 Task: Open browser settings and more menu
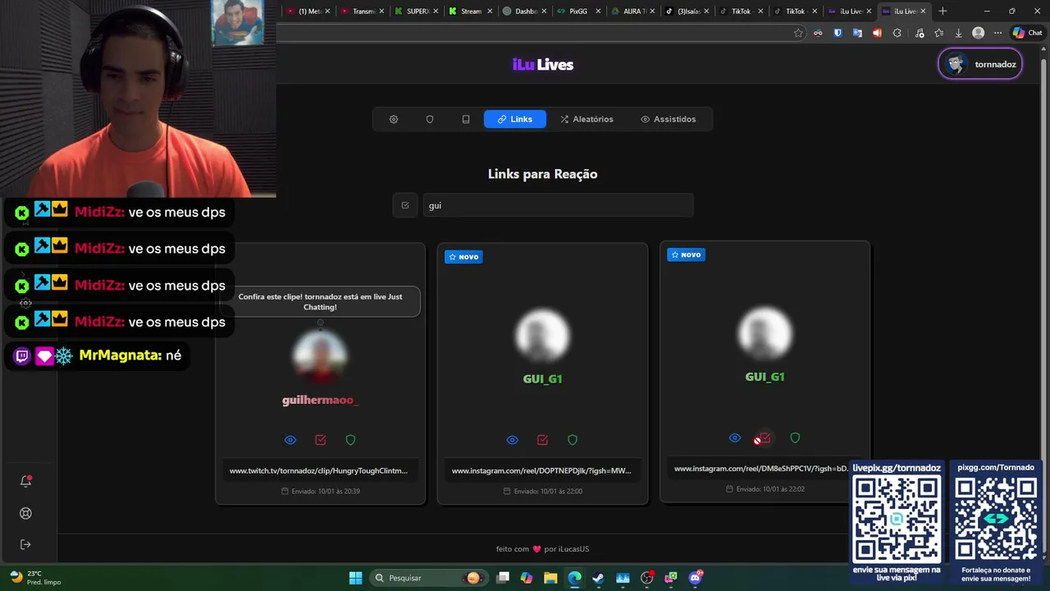point(997,33)
